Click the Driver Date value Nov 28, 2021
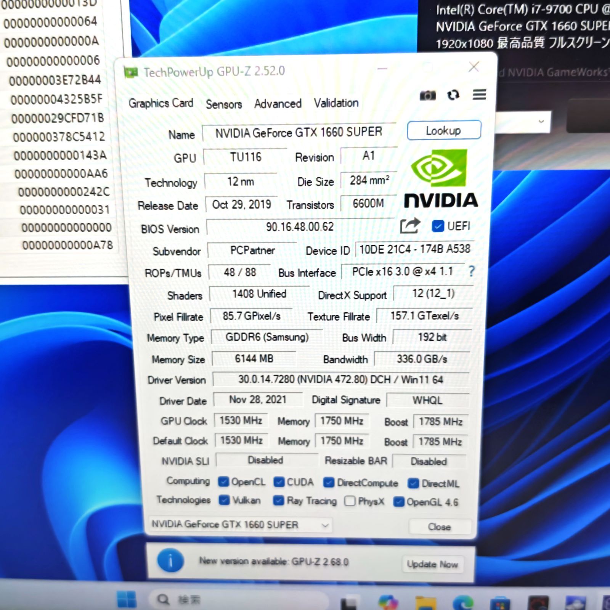 click(x=258, y=400)
